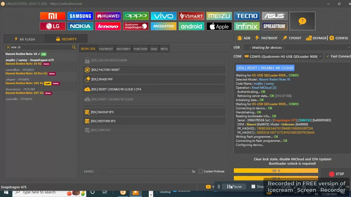
Task: Select the Vsmart brand logo
Action: point(191,16)
